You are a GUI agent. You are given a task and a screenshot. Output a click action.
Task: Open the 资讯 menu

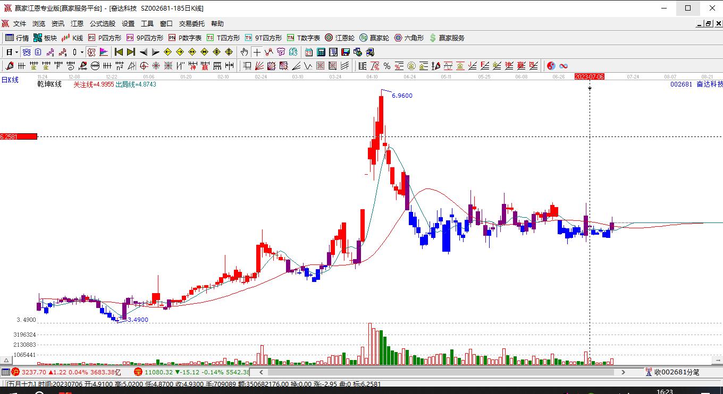pyautogui.click(x=58, y=24)
